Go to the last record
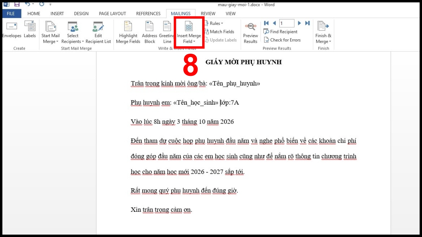 [x=307, y=23]
